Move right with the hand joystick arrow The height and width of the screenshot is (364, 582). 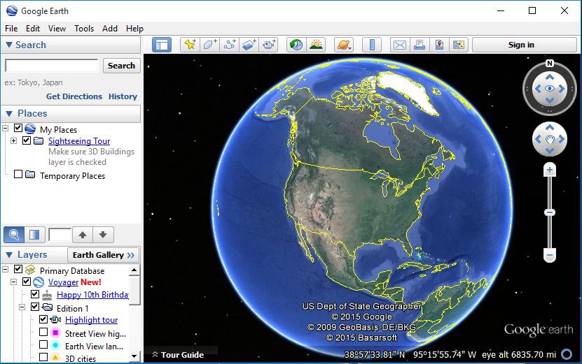(x=561, y=139)
